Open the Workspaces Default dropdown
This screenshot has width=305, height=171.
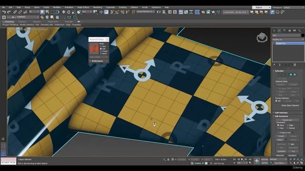(x=294, y=8)
